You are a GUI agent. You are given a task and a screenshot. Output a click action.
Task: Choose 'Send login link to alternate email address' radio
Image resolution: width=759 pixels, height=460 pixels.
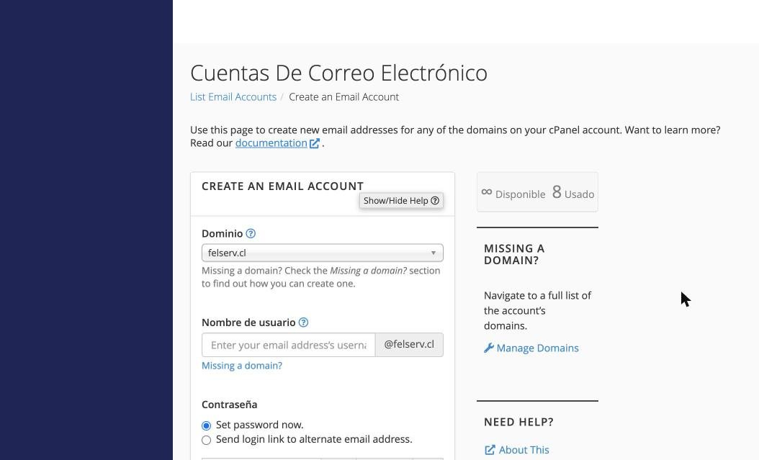coord(206,440)
